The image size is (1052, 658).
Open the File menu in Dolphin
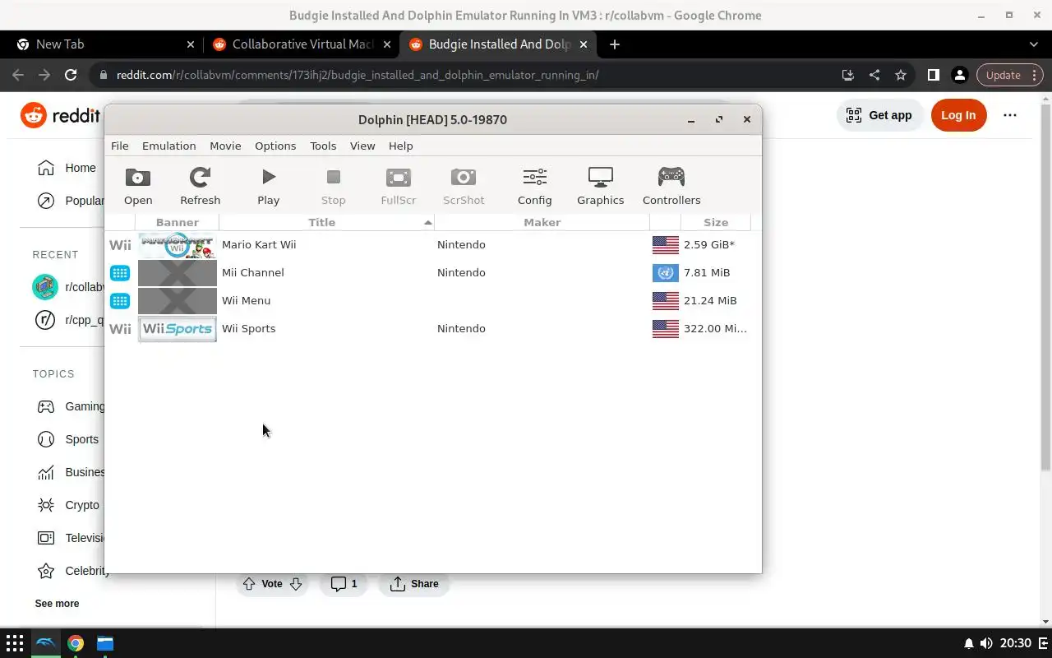pos(120,146)
